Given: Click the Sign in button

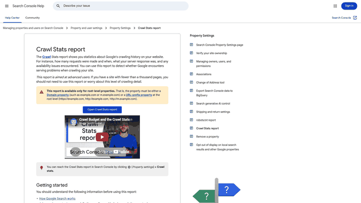Looking at the screenshot, I should (x=349, y=6).
